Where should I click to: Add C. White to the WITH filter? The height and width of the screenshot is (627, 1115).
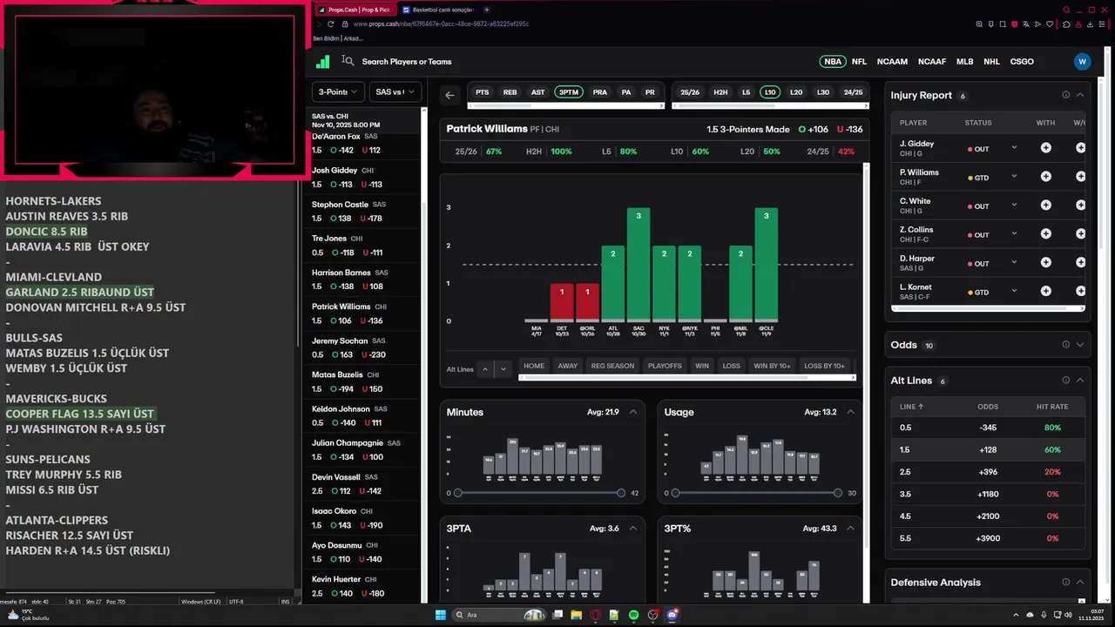point(1045,206)
